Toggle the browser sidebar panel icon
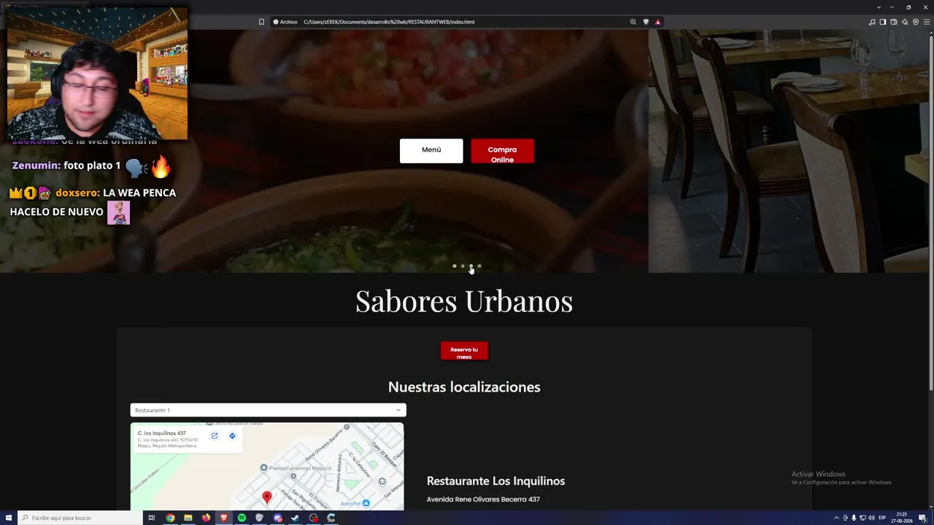The image size is (934, 525). click(x=883, y=22)
